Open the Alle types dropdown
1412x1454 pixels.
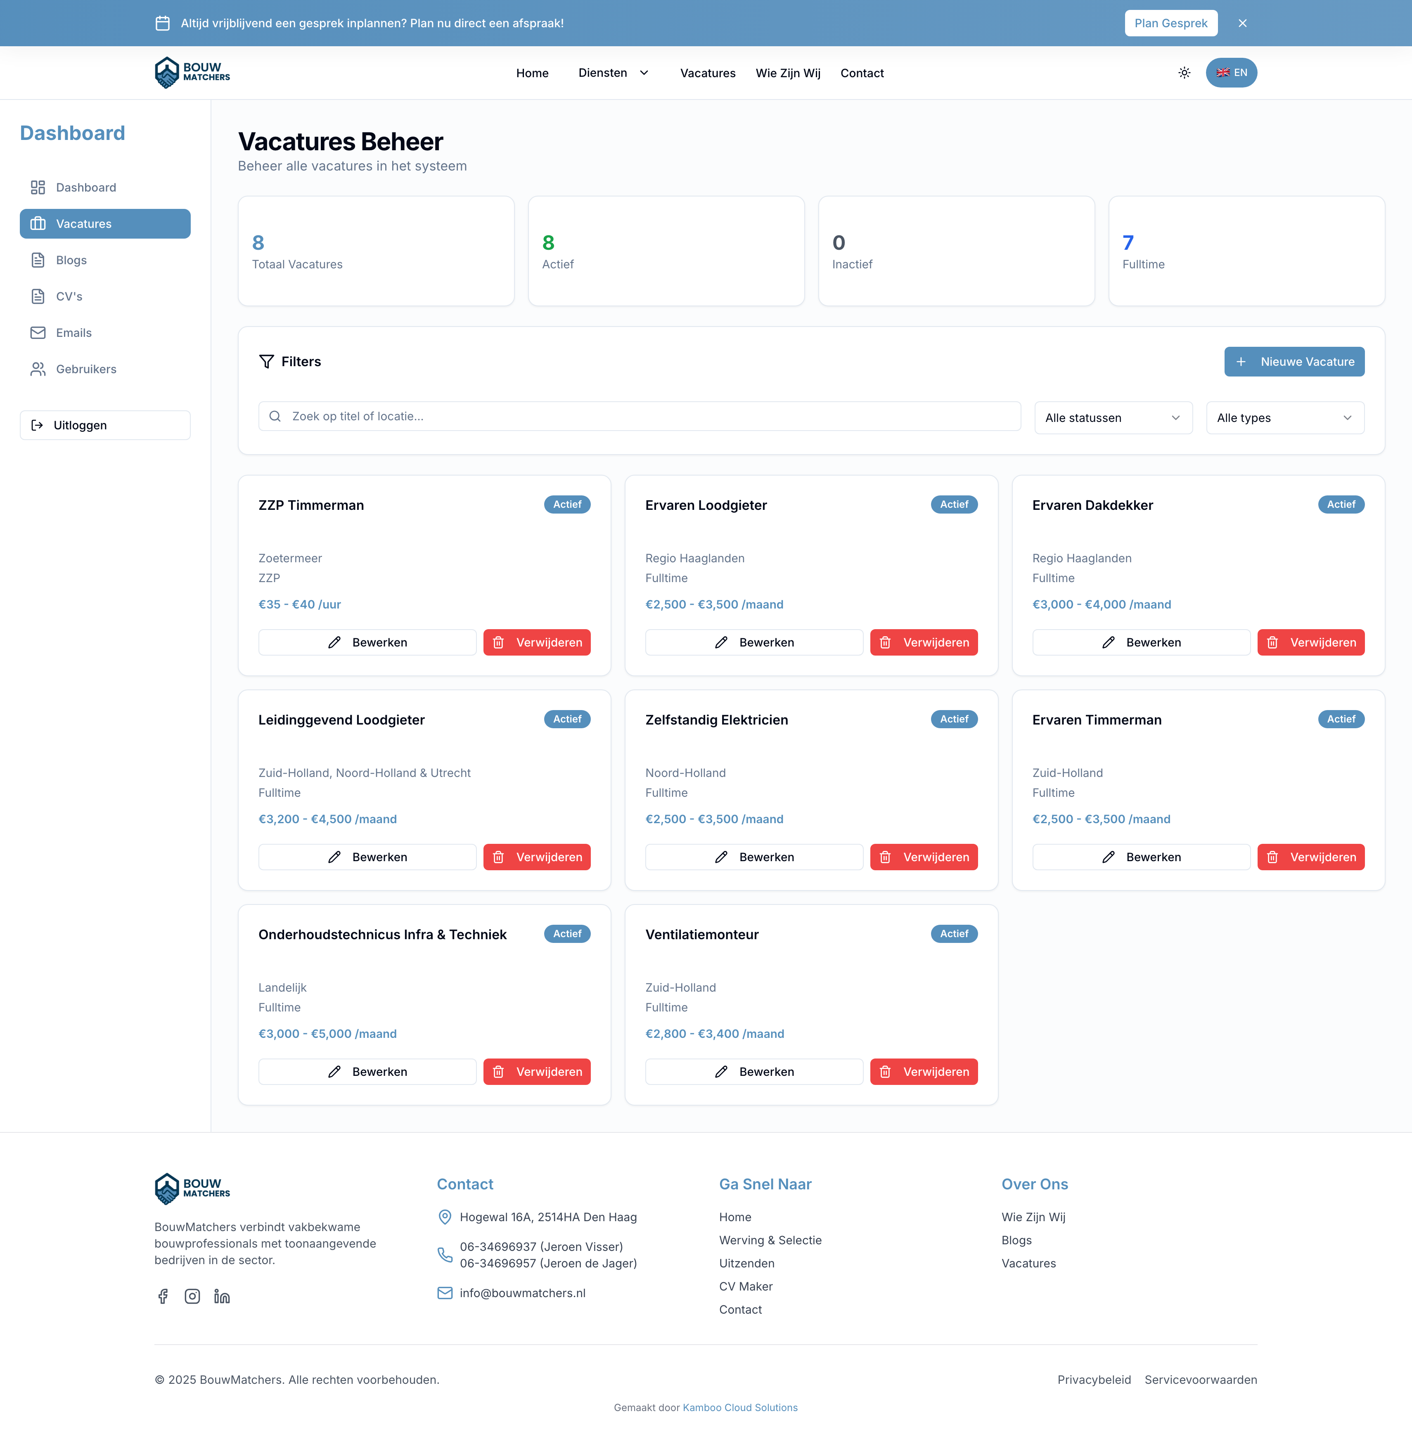1284,418
